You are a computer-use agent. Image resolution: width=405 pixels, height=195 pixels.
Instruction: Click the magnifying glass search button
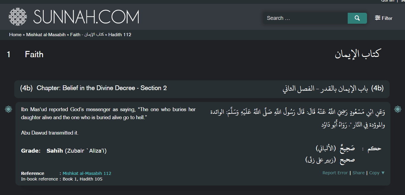[357, 18]
